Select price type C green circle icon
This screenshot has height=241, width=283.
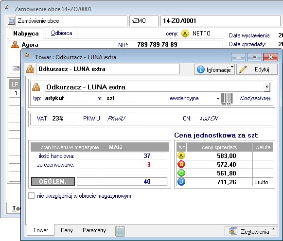click(x=181, y=173)
